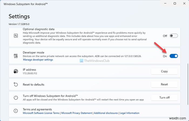Click the IP address globe icon

click(x=15, y=71)
